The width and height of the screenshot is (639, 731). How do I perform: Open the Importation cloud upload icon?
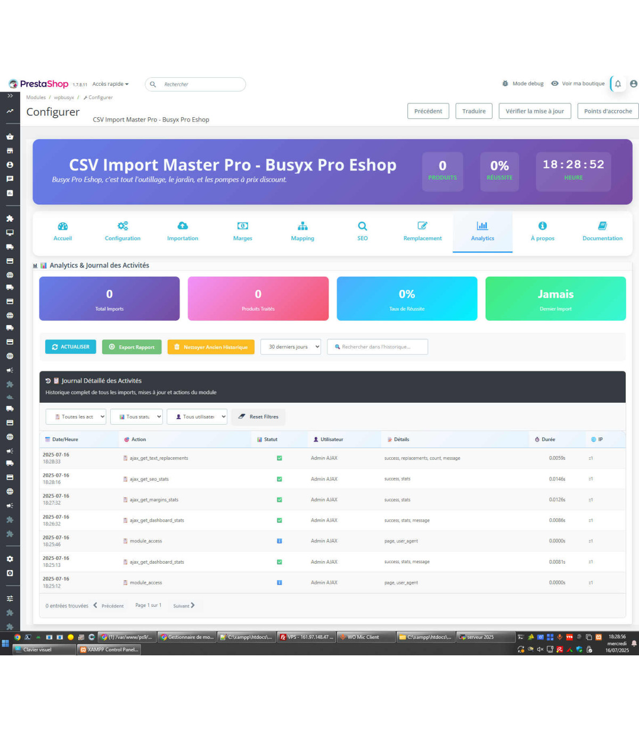click(183, 226)
